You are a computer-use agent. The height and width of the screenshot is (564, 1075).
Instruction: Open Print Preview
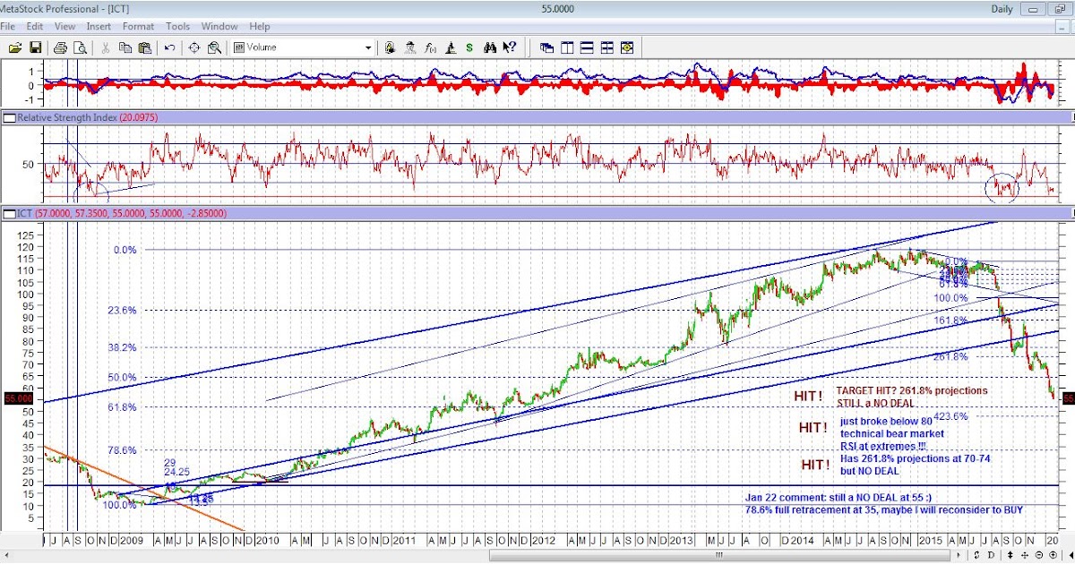pos(79,47)
